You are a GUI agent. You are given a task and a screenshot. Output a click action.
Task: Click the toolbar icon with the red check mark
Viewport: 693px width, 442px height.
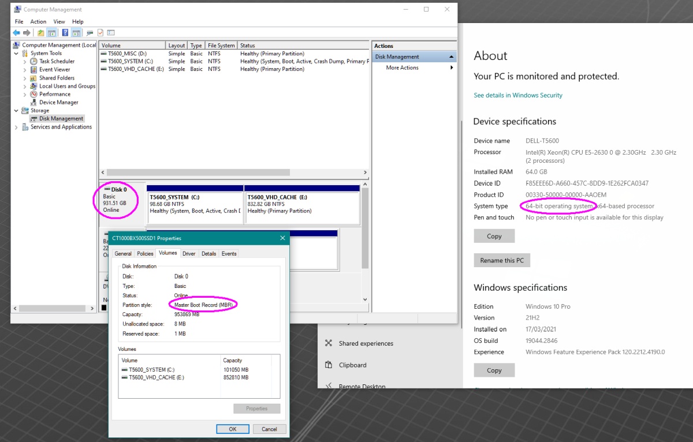coord(100,33)
